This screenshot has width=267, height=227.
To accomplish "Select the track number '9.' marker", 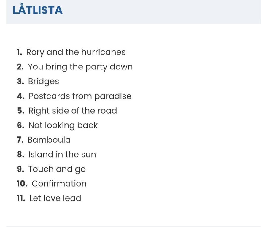I will [x=20, y=169].
